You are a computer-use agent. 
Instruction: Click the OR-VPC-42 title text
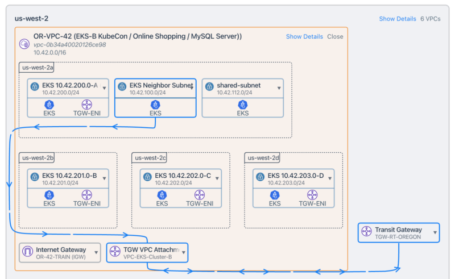tap(138, 36)
